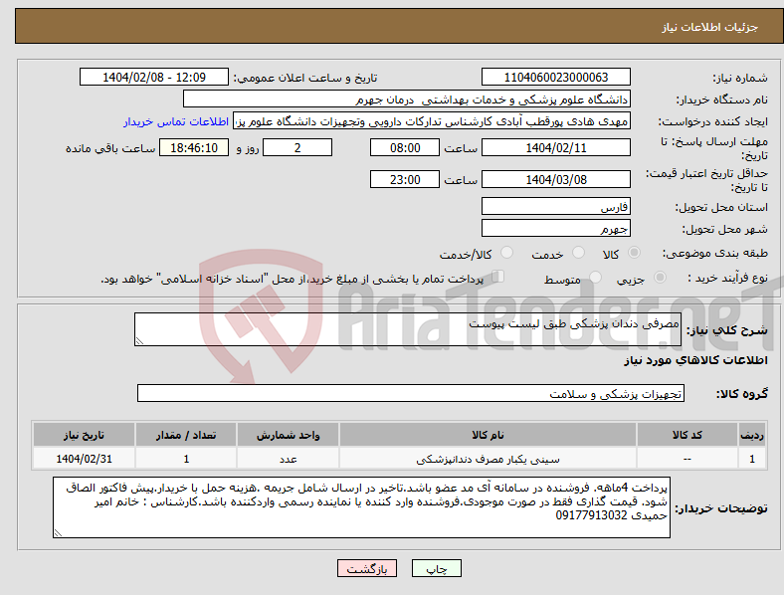Select the متوسط purchase type radio

point(595,278)
